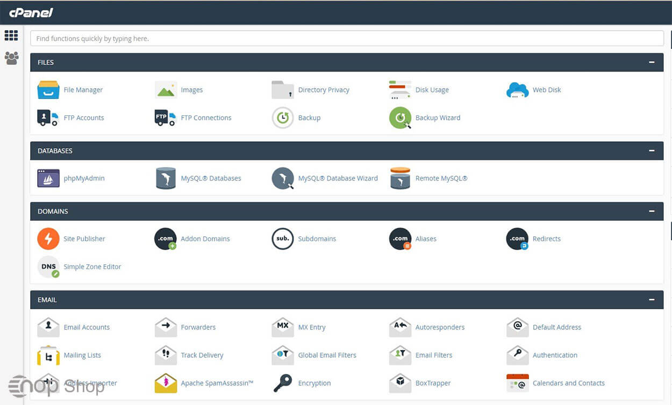Click the sidebar User Manager people icon
The image size is (672, 405).
click(x=11, y=58)
